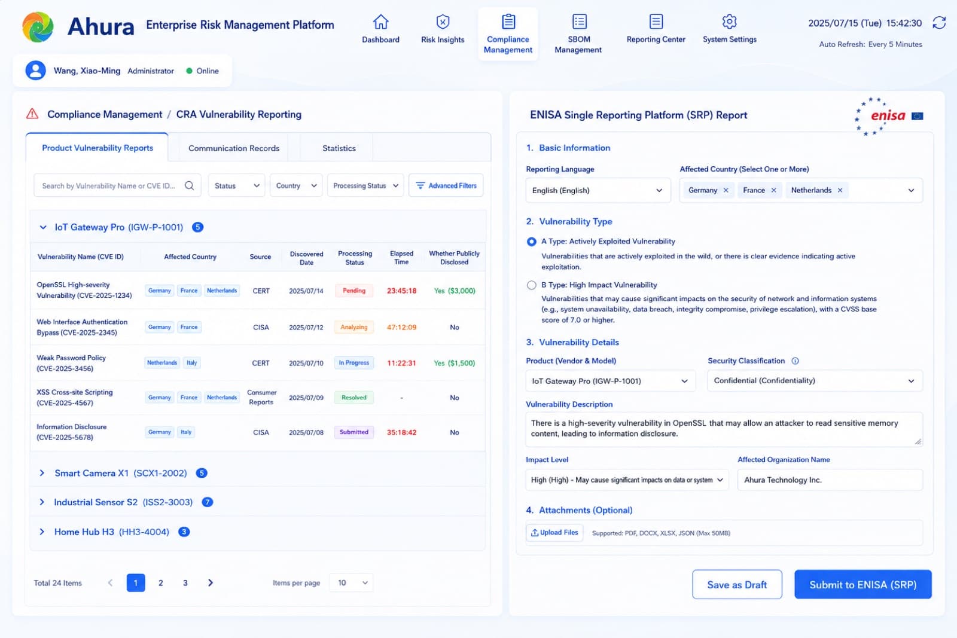This screenshot has width=957, height=638.
Task: Open the Processing Status filter dropdown
Action: [365, 185]
